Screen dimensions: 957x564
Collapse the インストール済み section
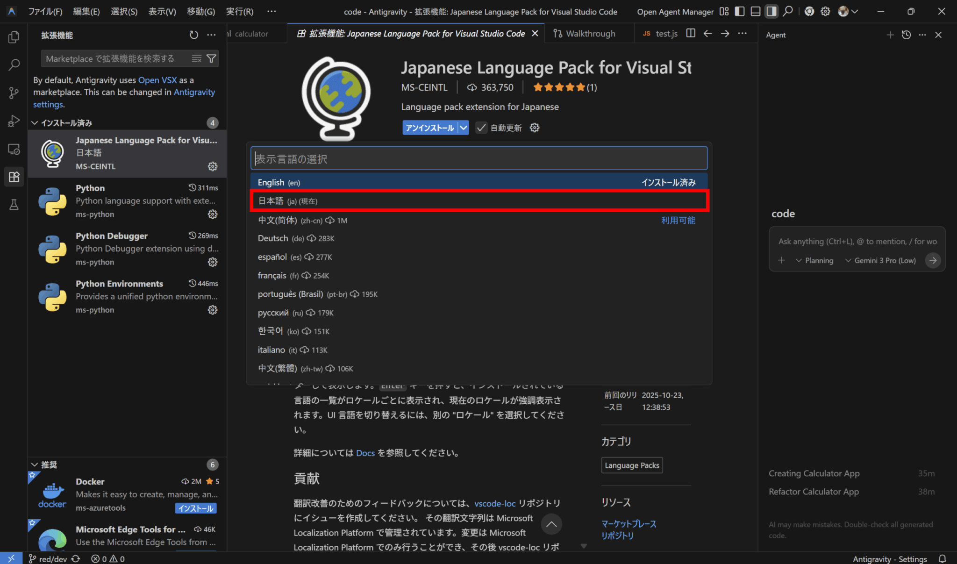[35, 123]
